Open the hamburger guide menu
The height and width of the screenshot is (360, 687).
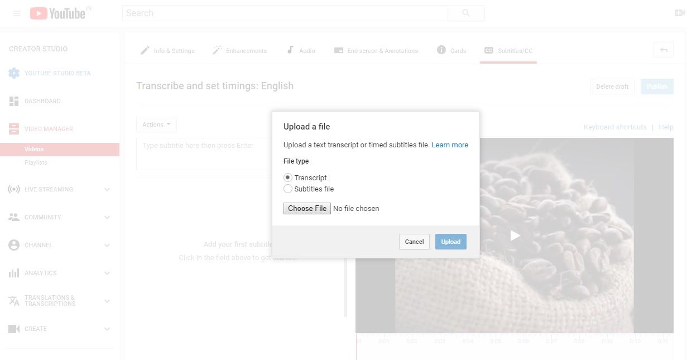point(17,13)
